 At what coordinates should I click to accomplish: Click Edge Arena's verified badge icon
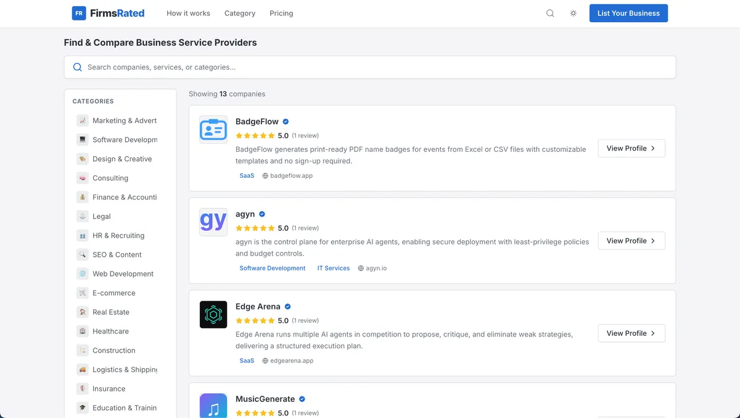point(288,307)
